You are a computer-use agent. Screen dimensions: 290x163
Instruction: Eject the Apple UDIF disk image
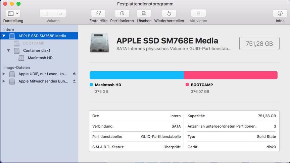click(74, 74)
